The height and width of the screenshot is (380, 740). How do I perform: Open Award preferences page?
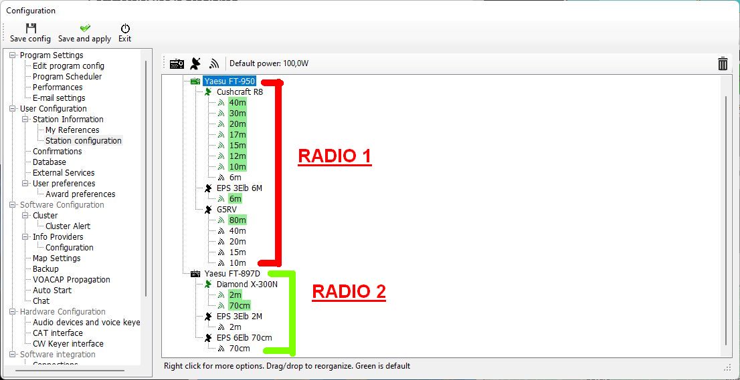(80, 194)
